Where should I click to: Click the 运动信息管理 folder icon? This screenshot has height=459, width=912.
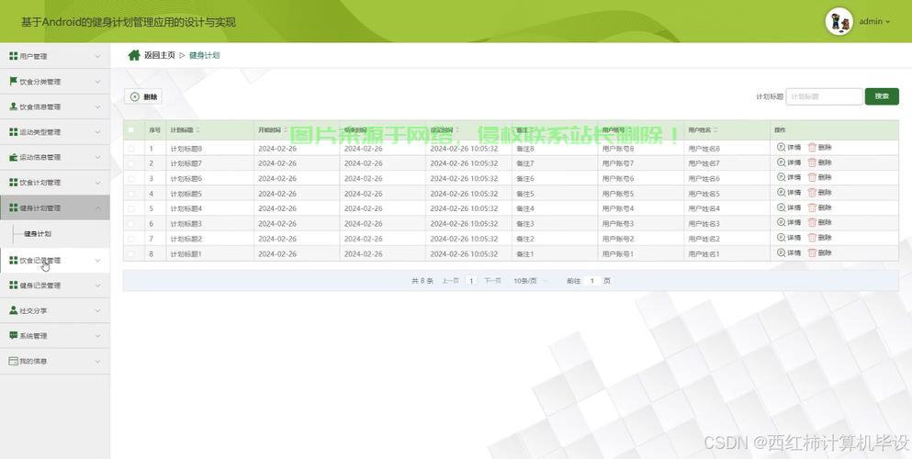coord(14,157)
